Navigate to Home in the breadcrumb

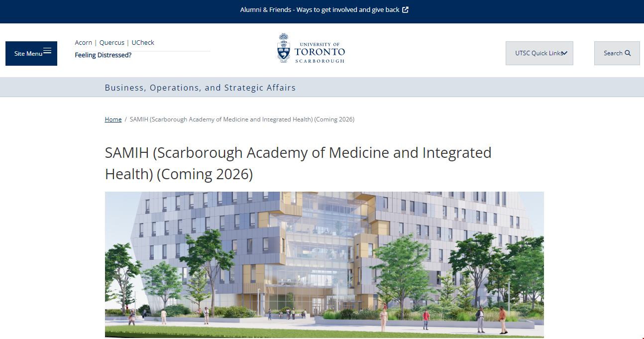pyautogui.click(x=113, y=119)
